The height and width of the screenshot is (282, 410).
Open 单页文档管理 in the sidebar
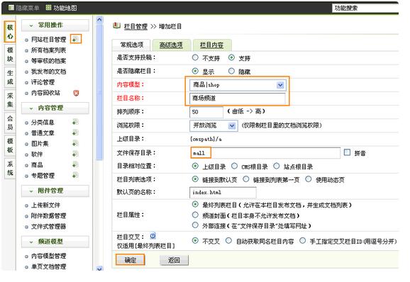[x=49, y=266]
